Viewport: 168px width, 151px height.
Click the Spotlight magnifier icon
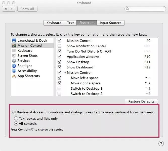(x=14, y=66)
